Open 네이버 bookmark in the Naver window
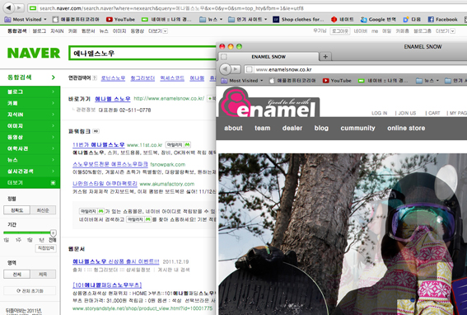Viewport: 467px width, 315px height. click(166, 20)
